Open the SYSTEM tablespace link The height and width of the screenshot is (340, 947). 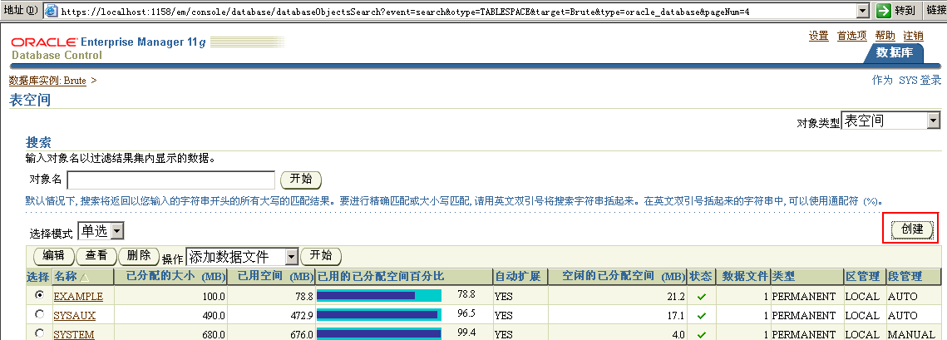[74, 334]
